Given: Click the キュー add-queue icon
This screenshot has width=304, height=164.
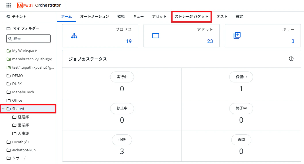Looking at the screenshot, I should 237,35.
